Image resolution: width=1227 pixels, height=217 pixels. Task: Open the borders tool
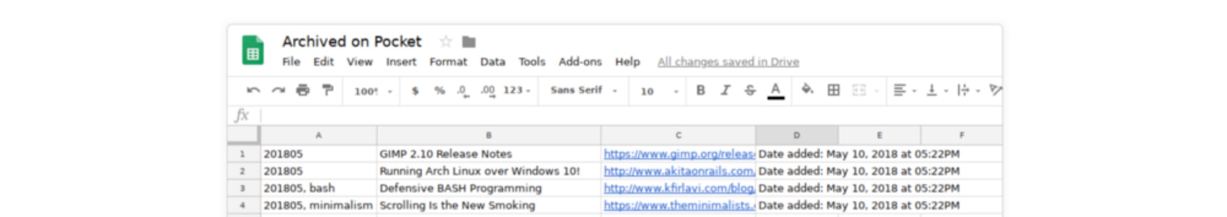(834, 90)
